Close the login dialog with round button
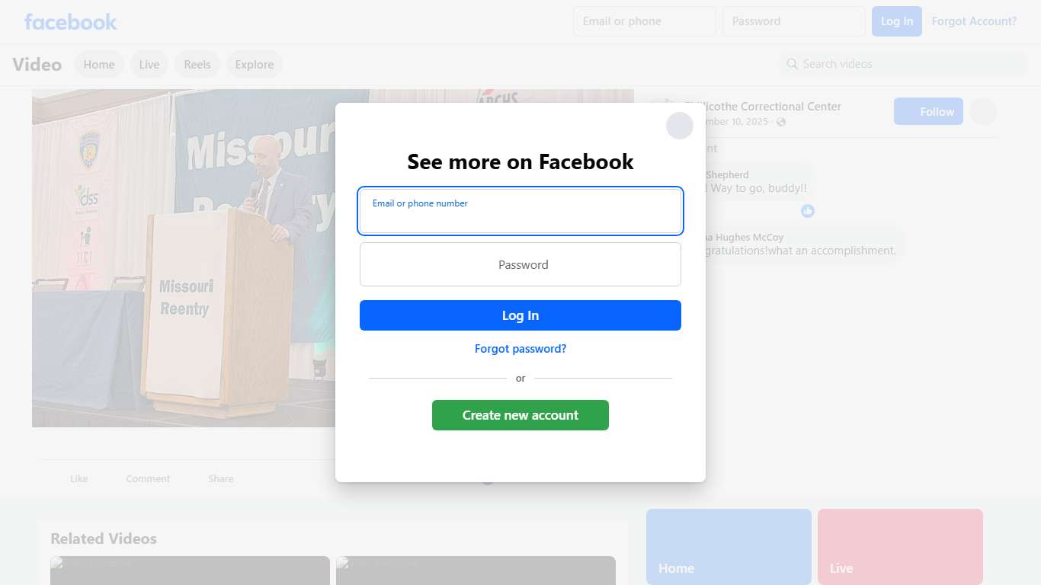 coord(680,126)
